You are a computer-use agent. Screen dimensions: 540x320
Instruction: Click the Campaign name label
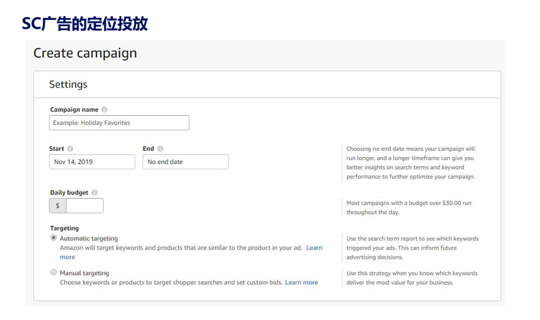pyautogui.click(x=74, y=109)
